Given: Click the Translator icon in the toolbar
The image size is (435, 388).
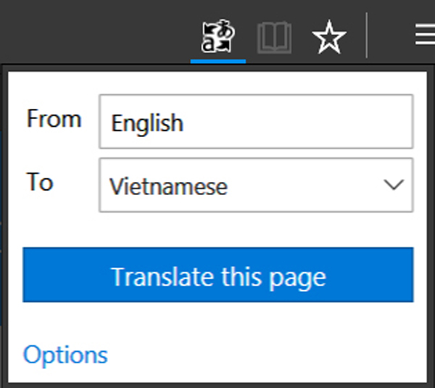Looking at the screenshot, I should [218, 36].
